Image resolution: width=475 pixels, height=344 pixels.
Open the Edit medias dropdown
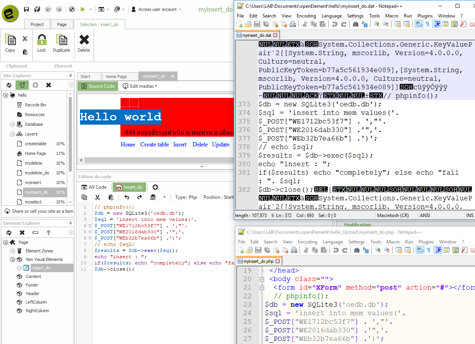pyautogui.click(x=140, y=86)
